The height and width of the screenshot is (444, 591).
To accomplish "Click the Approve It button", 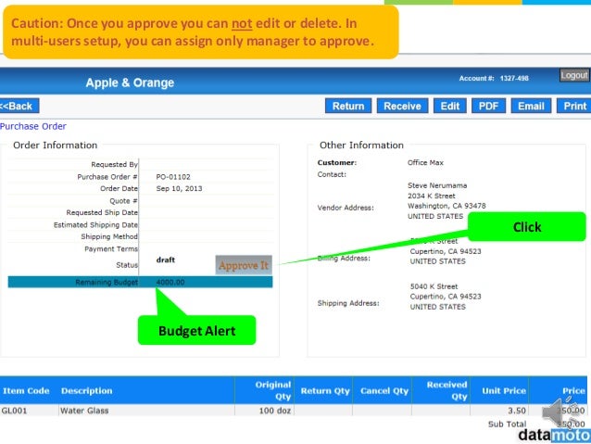I will coord(244,265).
